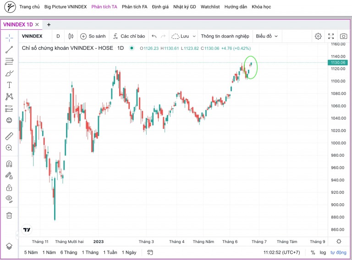Set range to 1 Ngày
Image resolution: width=352 pixels, height=260 pixels.
(x=129, y=252)
